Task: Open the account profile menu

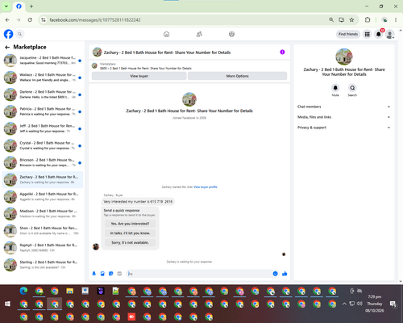Action: pyautogui.click(x=390, y=34)
